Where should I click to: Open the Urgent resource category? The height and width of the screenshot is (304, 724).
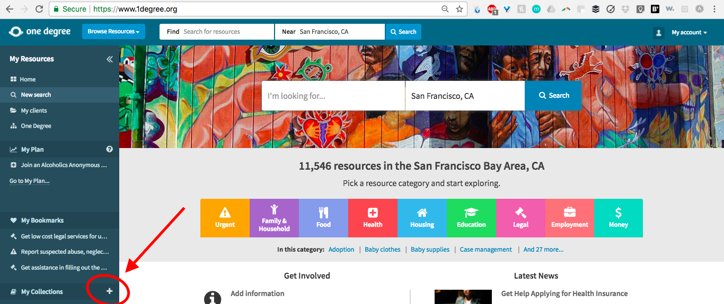click(225, 218)
